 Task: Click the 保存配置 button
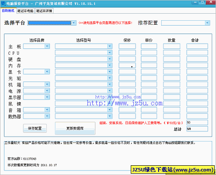click(x=35, y=128)
